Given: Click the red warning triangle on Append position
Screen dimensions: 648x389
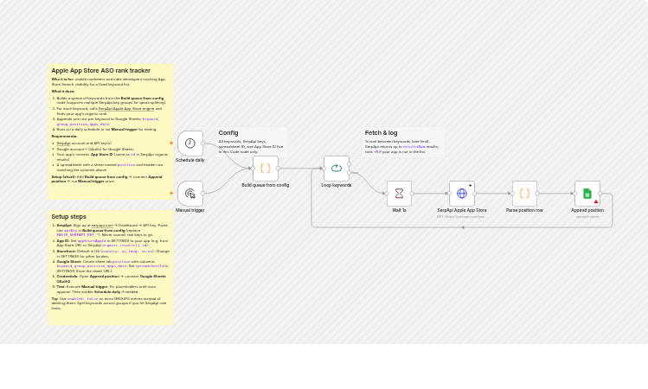Looking at the screenshot, I should [x=596, y=201].
